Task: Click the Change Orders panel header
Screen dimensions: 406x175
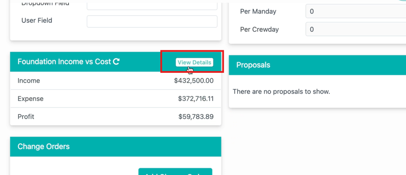Action: coord(116,146)
